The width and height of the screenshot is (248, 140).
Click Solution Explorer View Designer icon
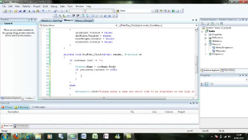(221, 24)
